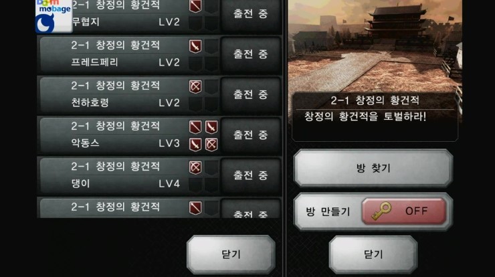Select the 댕이 LV4 room entry
The height and width of the screenshot is (277, 495).
(159, 175)
